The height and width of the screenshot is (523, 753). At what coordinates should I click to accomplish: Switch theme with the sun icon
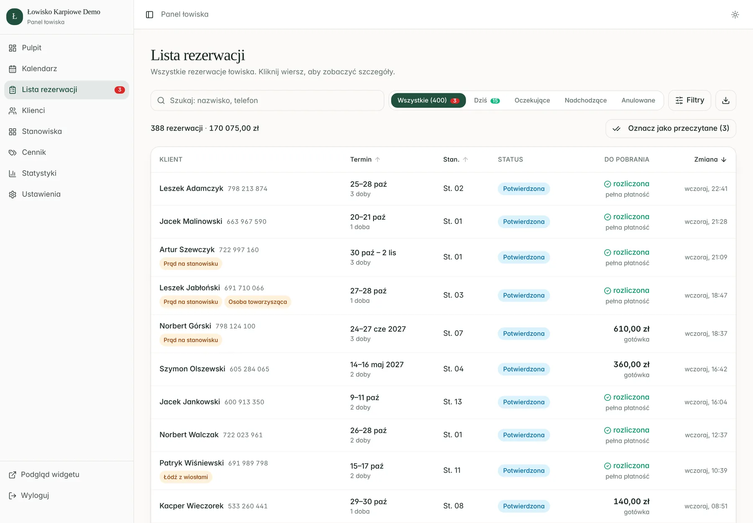(x=735, y=15)
